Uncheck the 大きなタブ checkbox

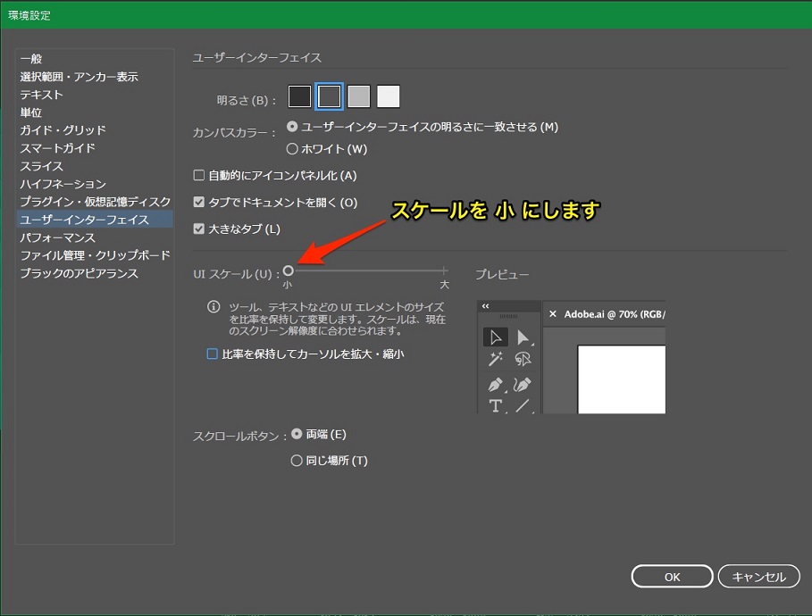coord(199,229)
